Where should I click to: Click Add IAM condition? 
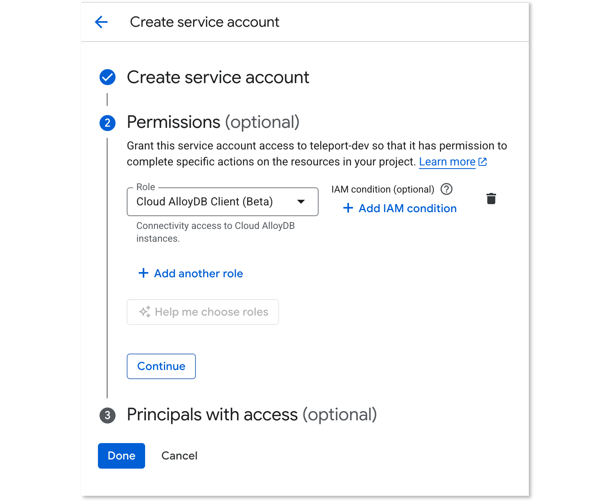407,208
